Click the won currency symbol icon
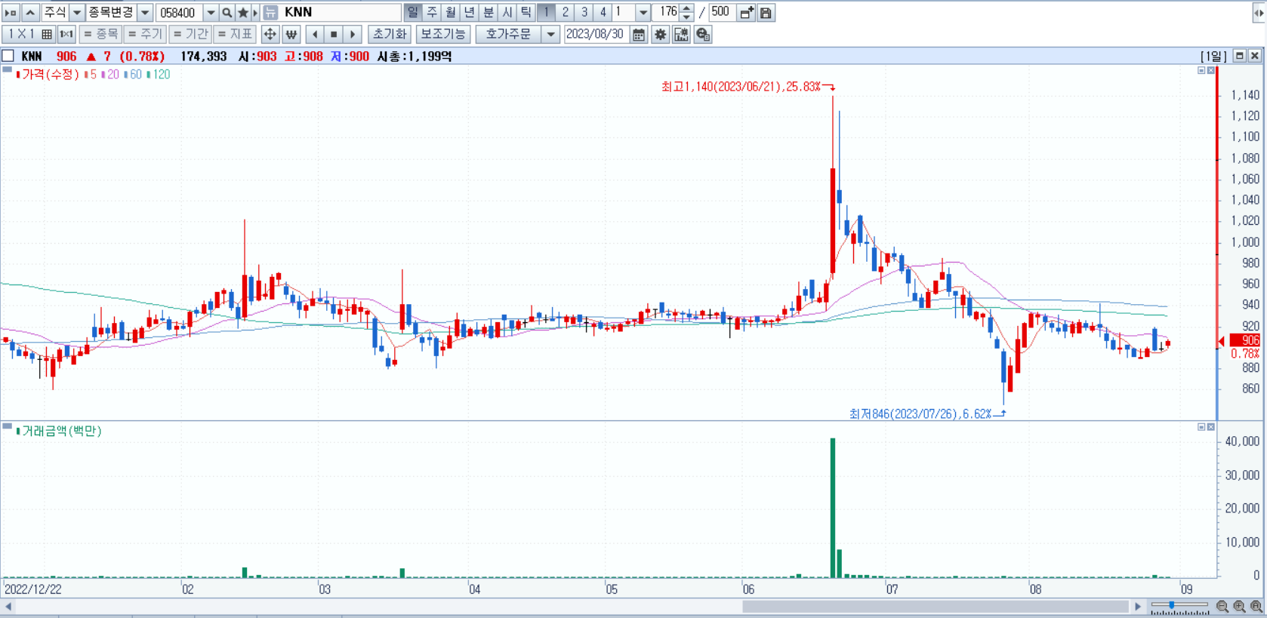Viewport: 1267px width, 618px height. [291, 34]
